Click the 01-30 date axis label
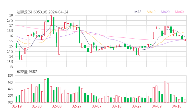The image size is (189, 112). click(37, 106)
